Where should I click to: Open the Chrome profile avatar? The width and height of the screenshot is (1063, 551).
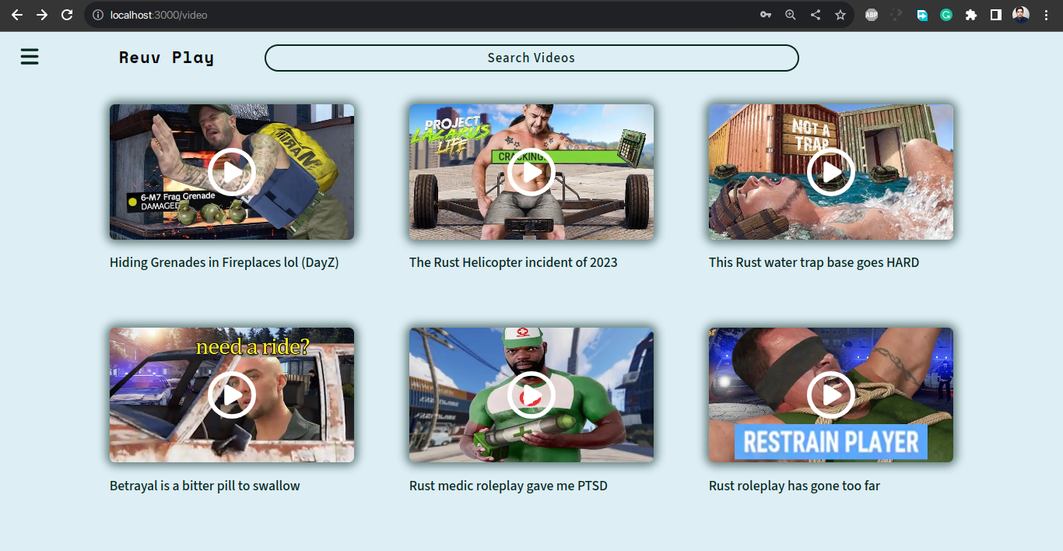(x=1021, y=15)
